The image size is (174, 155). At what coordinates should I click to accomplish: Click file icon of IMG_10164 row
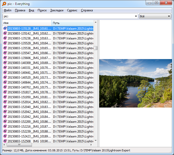pyautogui.click(x=5, y=43)
